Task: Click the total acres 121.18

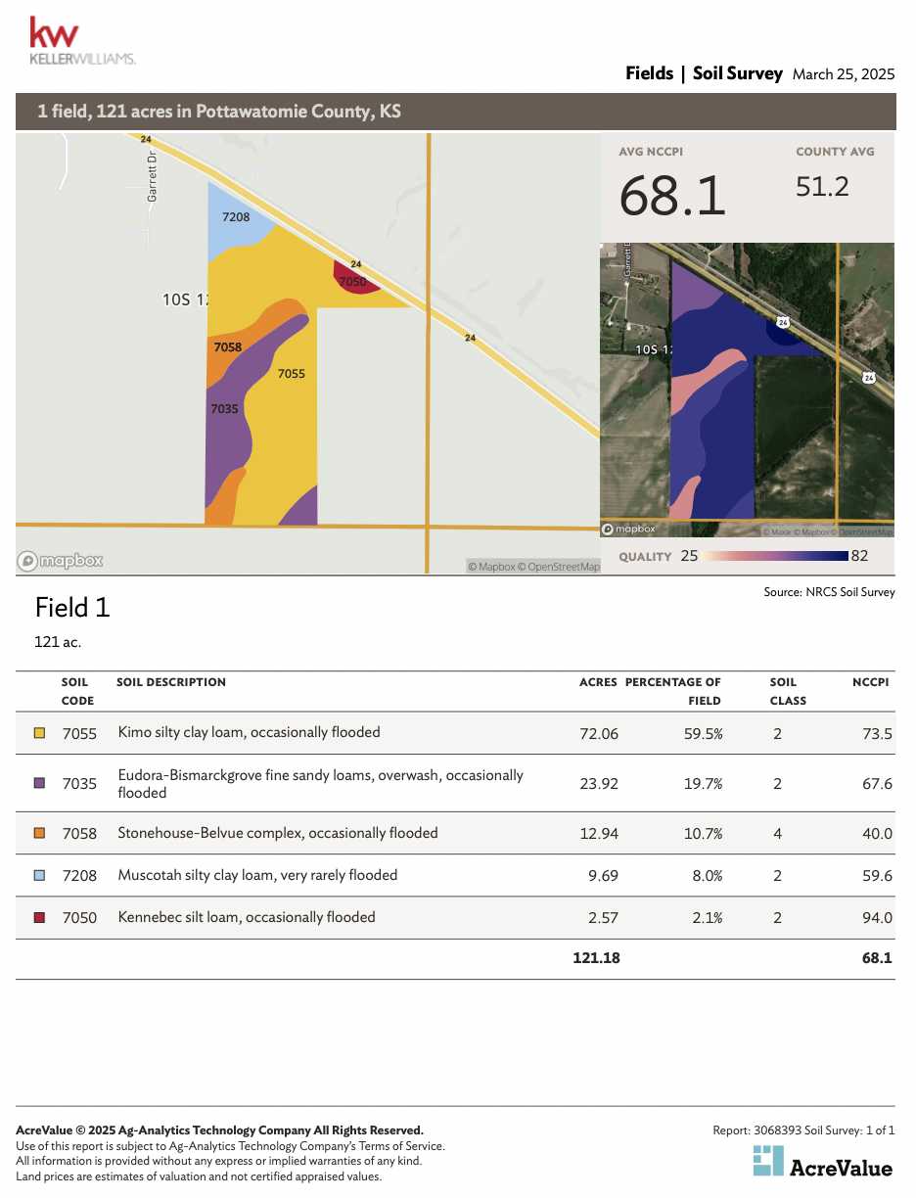Action: tap(596, 958)
